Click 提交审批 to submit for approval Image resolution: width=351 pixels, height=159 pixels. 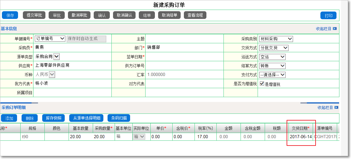point(34,15)
